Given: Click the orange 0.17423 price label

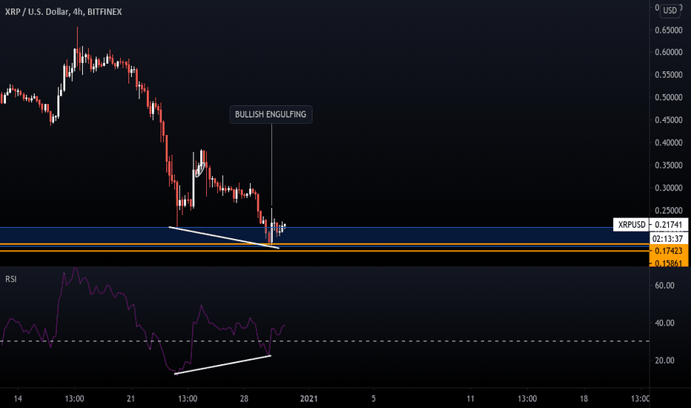Looking at the screenshot, I should point(668,251).
